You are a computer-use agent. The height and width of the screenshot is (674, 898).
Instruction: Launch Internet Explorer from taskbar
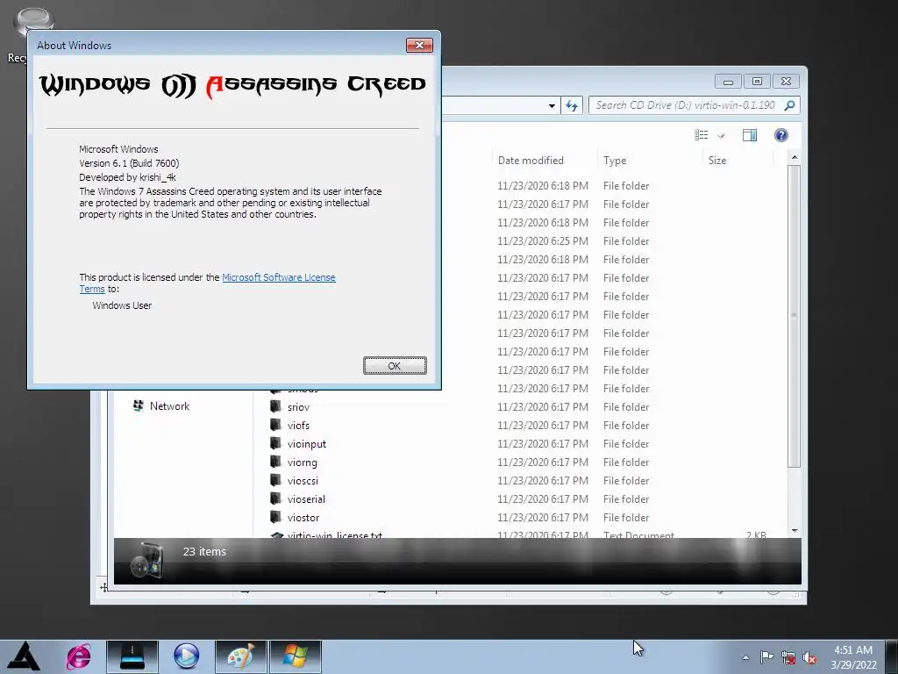click(78, 656)
